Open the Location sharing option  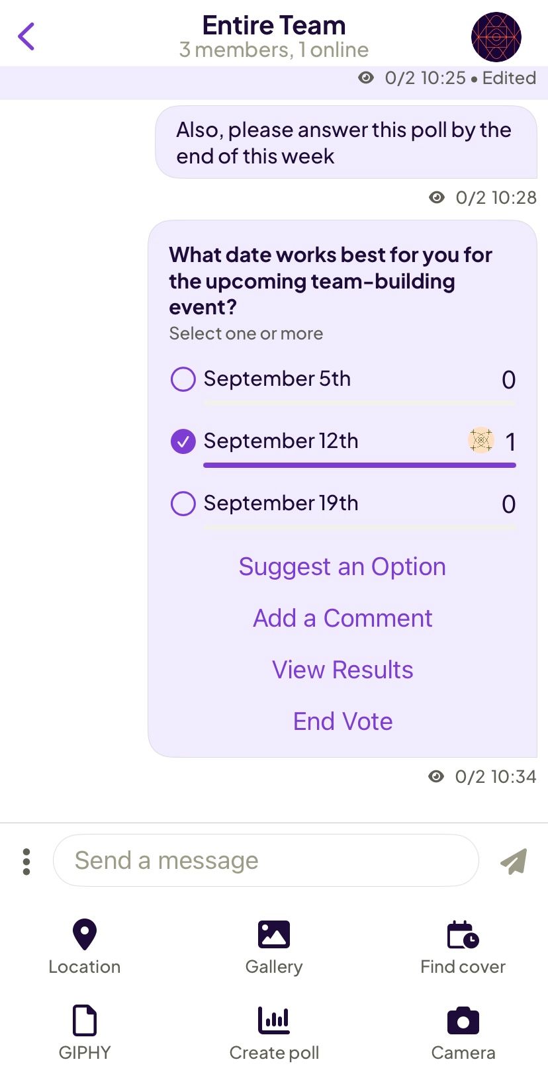85,948
